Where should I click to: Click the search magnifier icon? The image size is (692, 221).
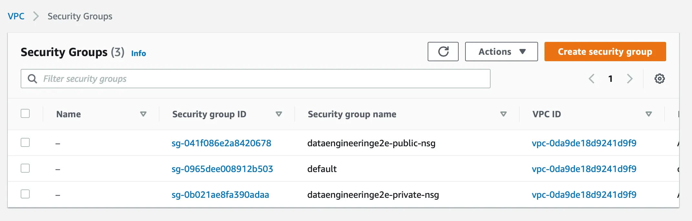coord(32,79)
